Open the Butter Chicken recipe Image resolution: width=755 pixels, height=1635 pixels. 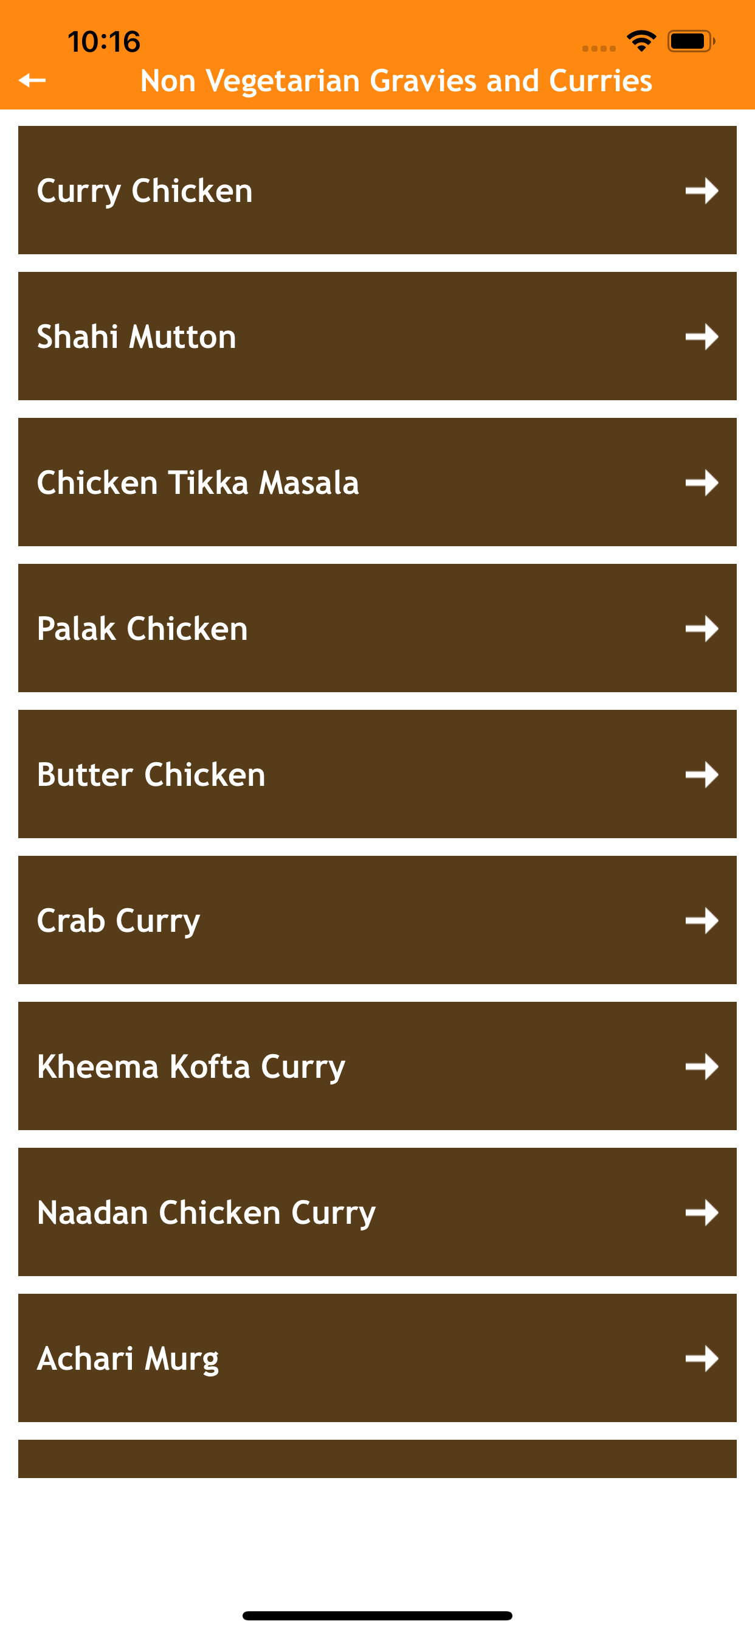tap(151, 774)
